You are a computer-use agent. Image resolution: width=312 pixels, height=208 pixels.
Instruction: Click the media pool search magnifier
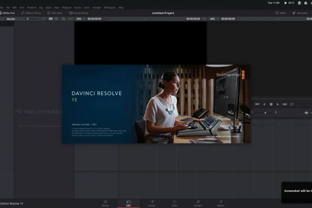point(63,19)
